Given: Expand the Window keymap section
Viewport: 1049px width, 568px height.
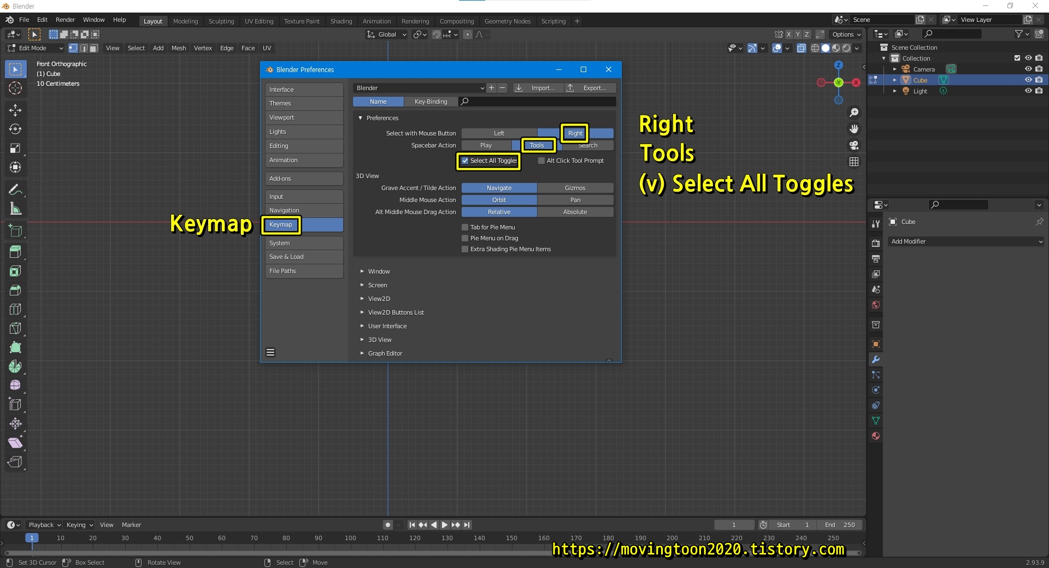Looking at the screenshot, I should pos(362,271).
